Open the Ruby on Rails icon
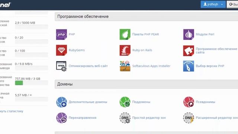Image resolution: width=238 pixels, height=134 pixels. [125, 50]
